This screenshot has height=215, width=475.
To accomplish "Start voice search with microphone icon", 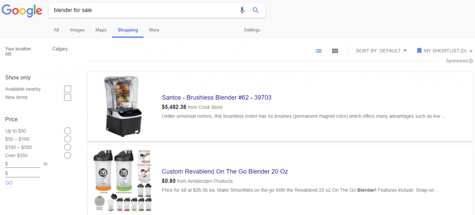I will point(242,10).
